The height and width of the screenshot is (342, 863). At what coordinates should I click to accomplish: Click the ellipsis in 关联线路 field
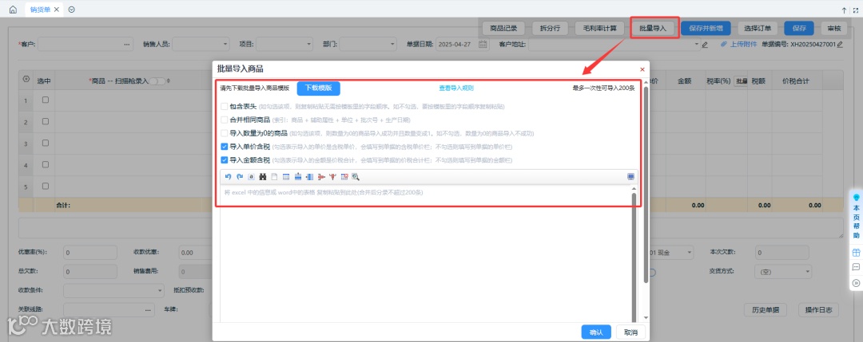tap(149, 310)
